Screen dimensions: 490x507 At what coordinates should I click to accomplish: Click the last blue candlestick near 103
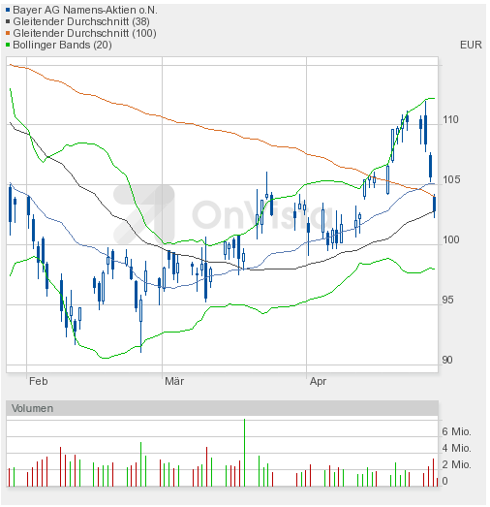(435, 206)
